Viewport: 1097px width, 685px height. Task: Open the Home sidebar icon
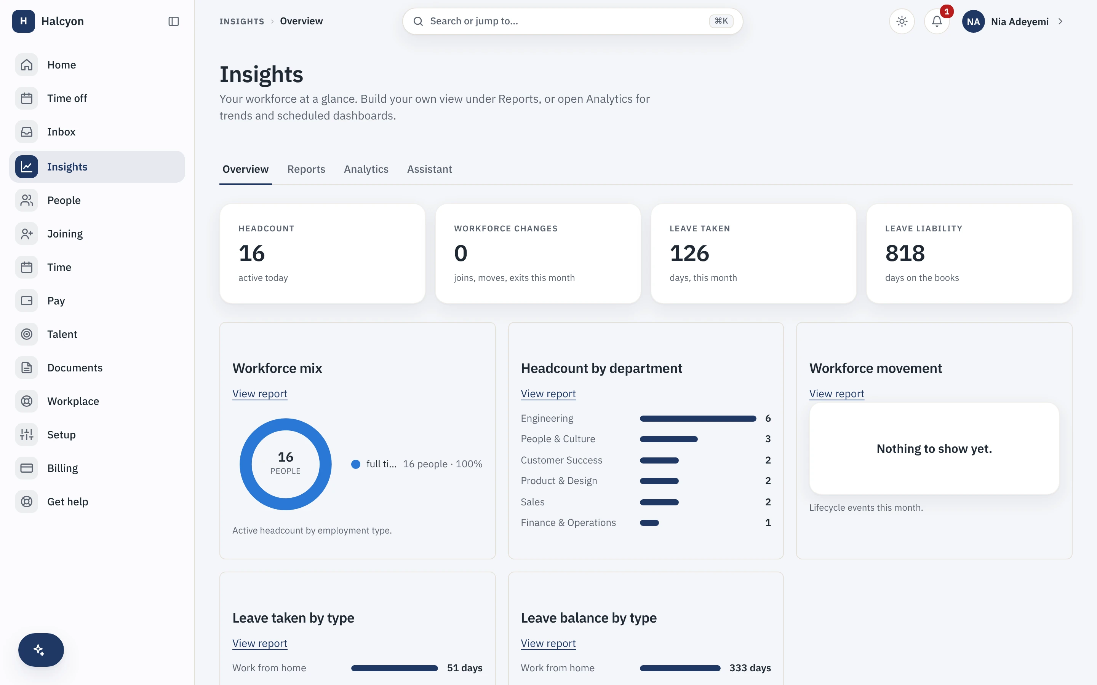coord(26,65)
